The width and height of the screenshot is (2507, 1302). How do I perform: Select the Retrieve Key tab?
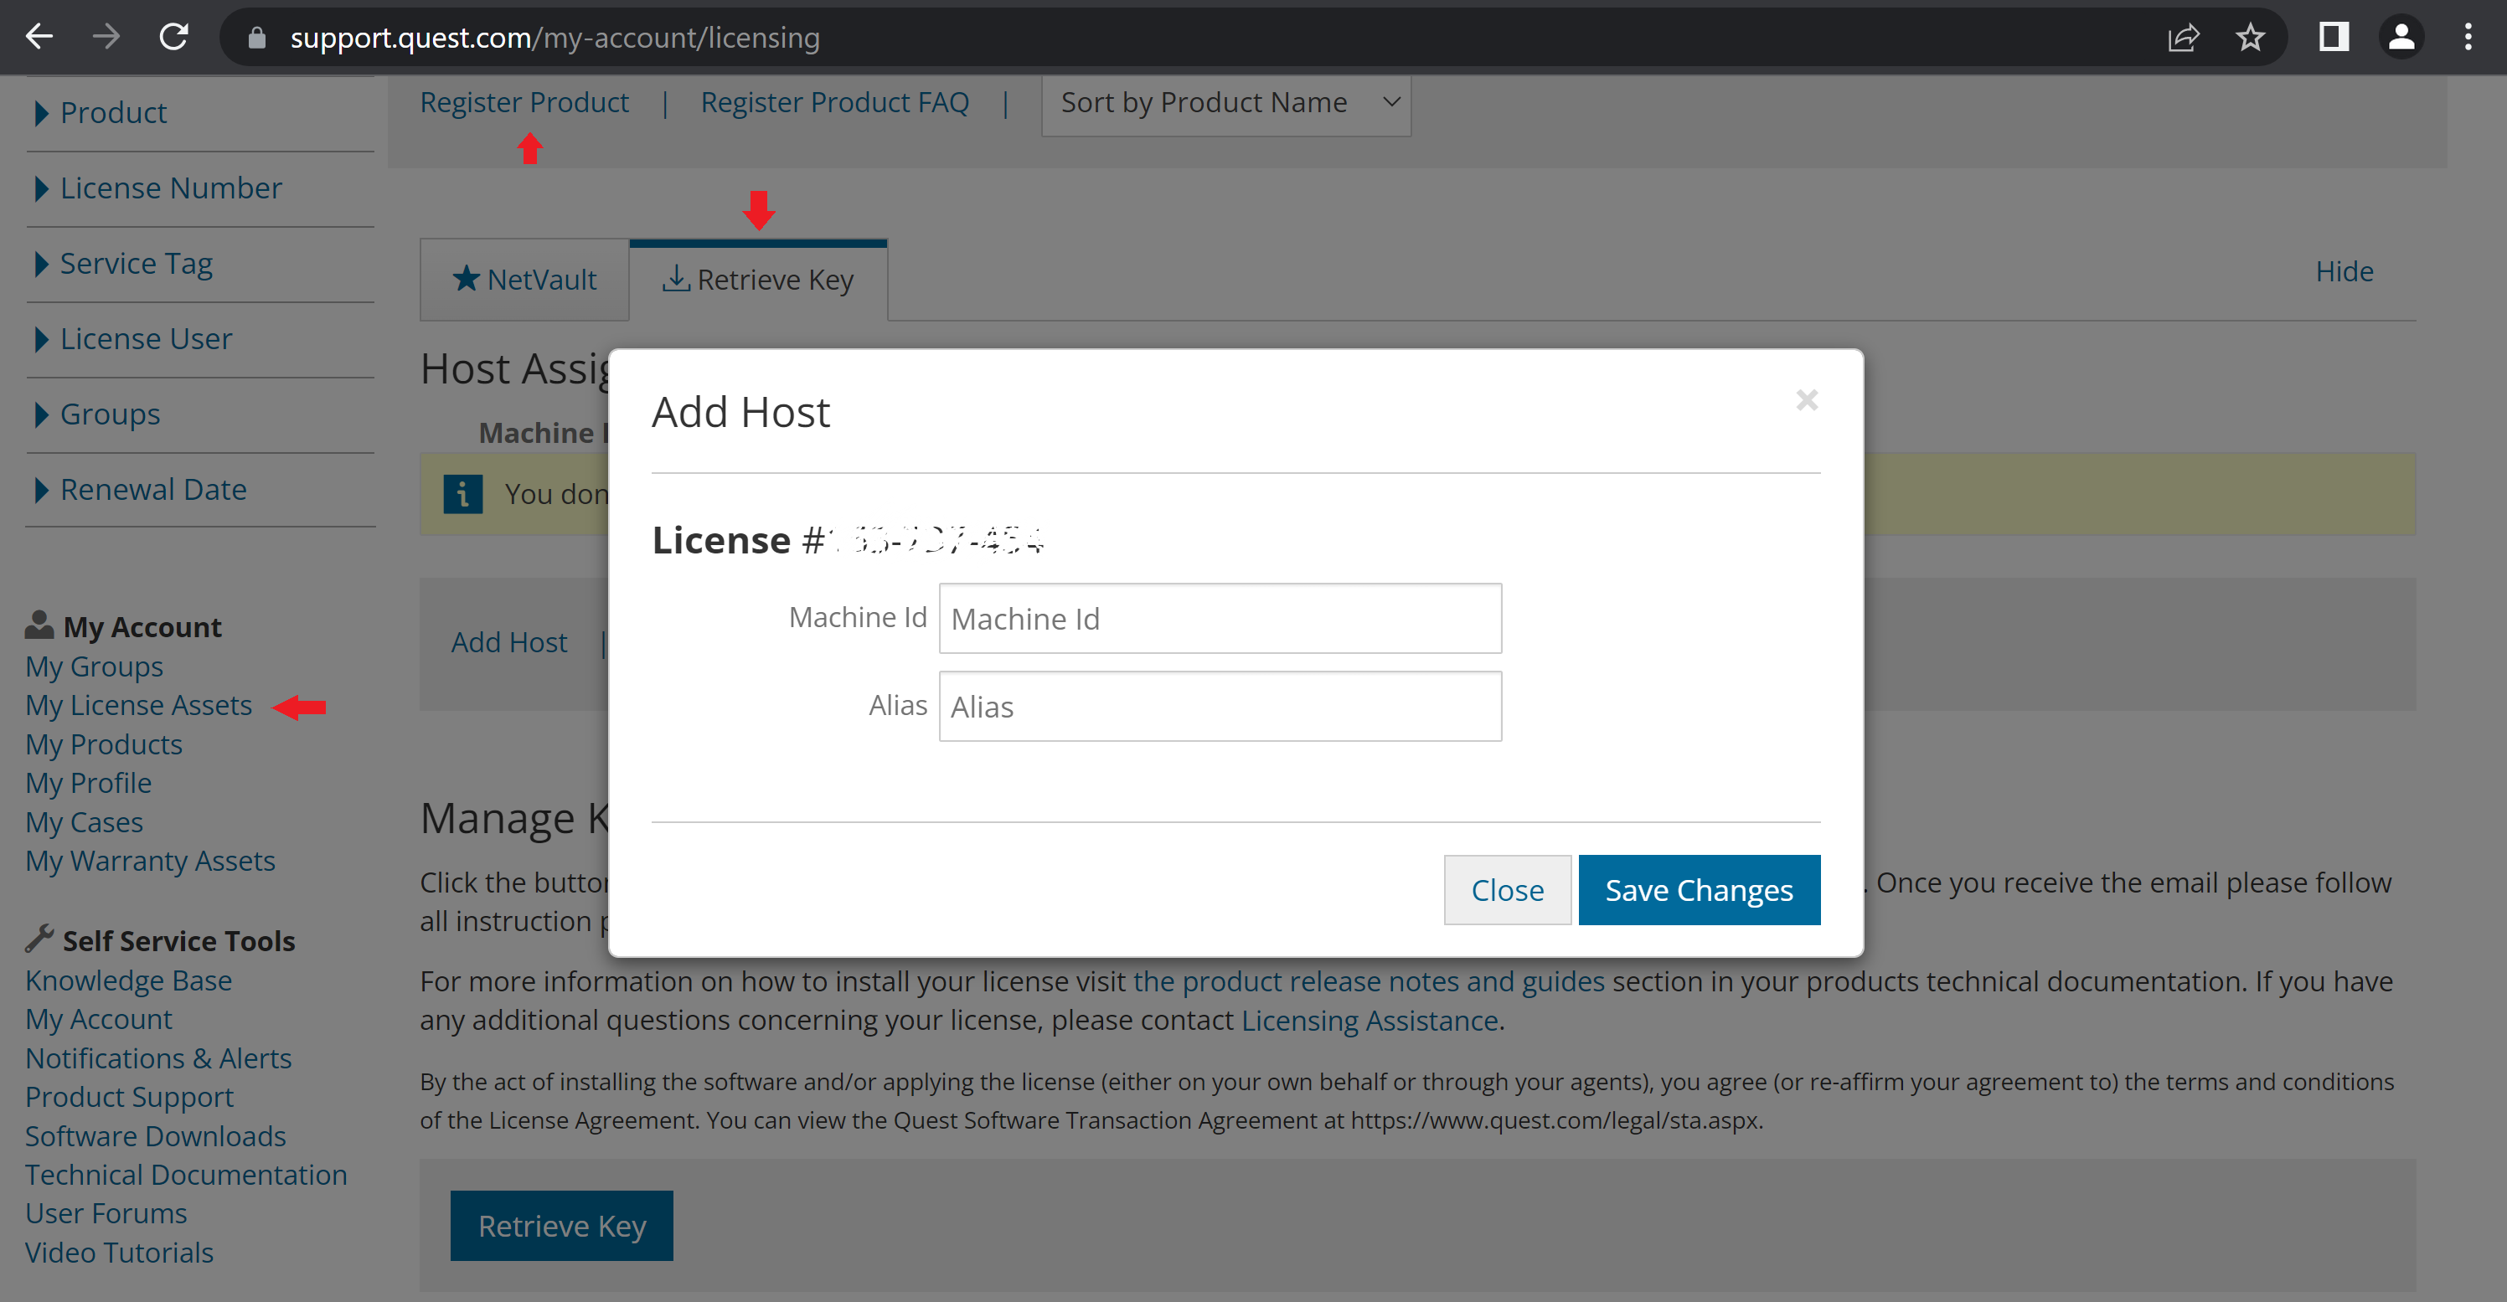[x=758, y=280]
